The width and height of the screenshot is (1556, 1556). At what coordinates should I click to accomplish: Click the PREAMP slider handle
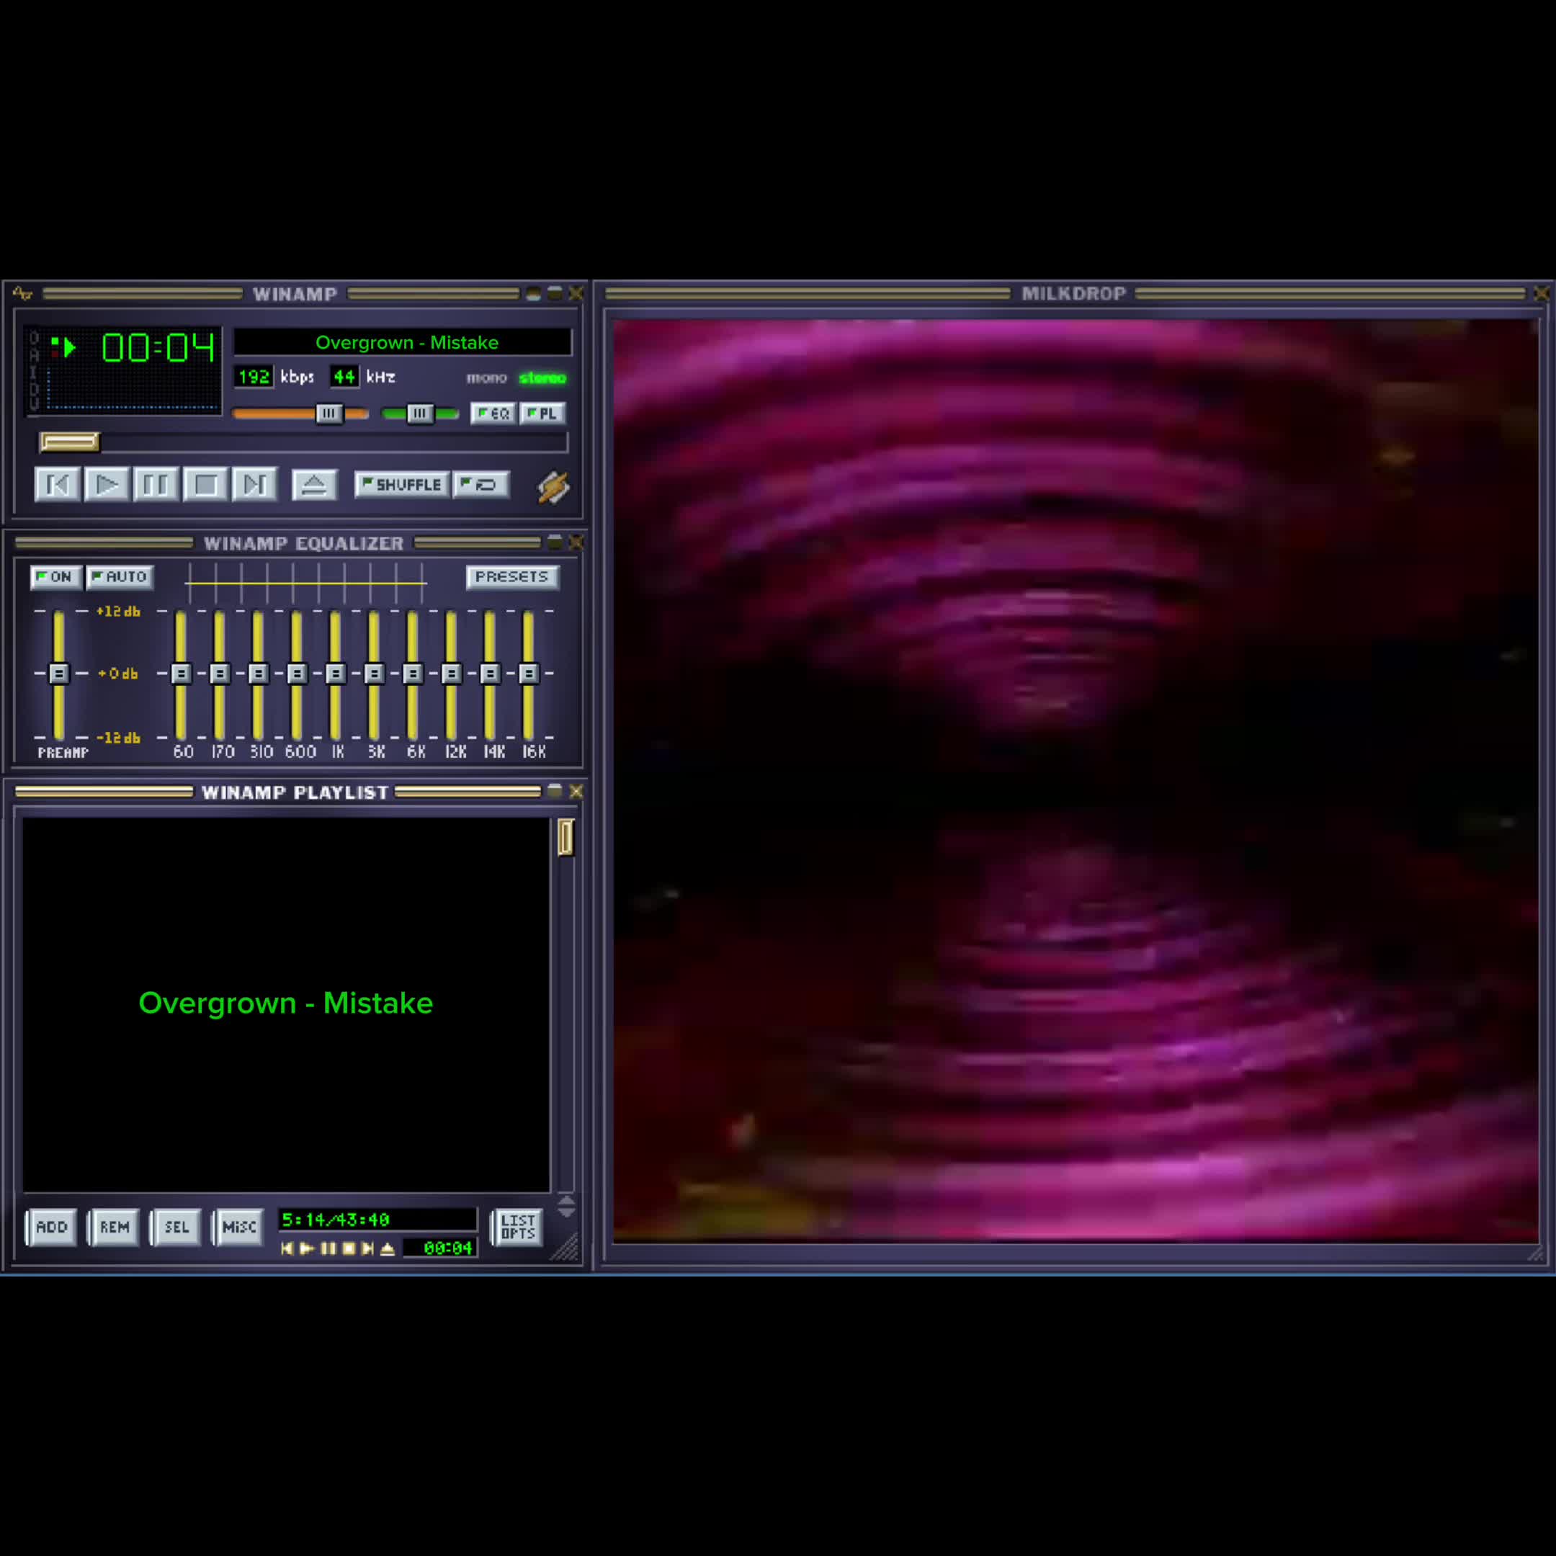pos(58,674)
